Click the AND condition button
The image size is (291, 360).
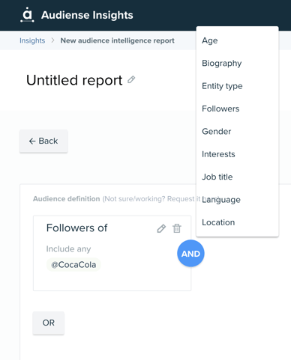tap(190, 254)
